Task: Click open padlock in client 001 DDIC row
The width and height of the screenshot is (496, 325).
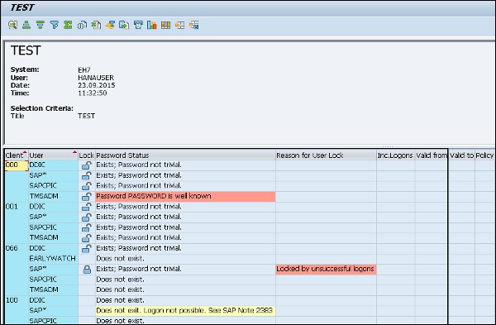Action: [x=87, y=207]
